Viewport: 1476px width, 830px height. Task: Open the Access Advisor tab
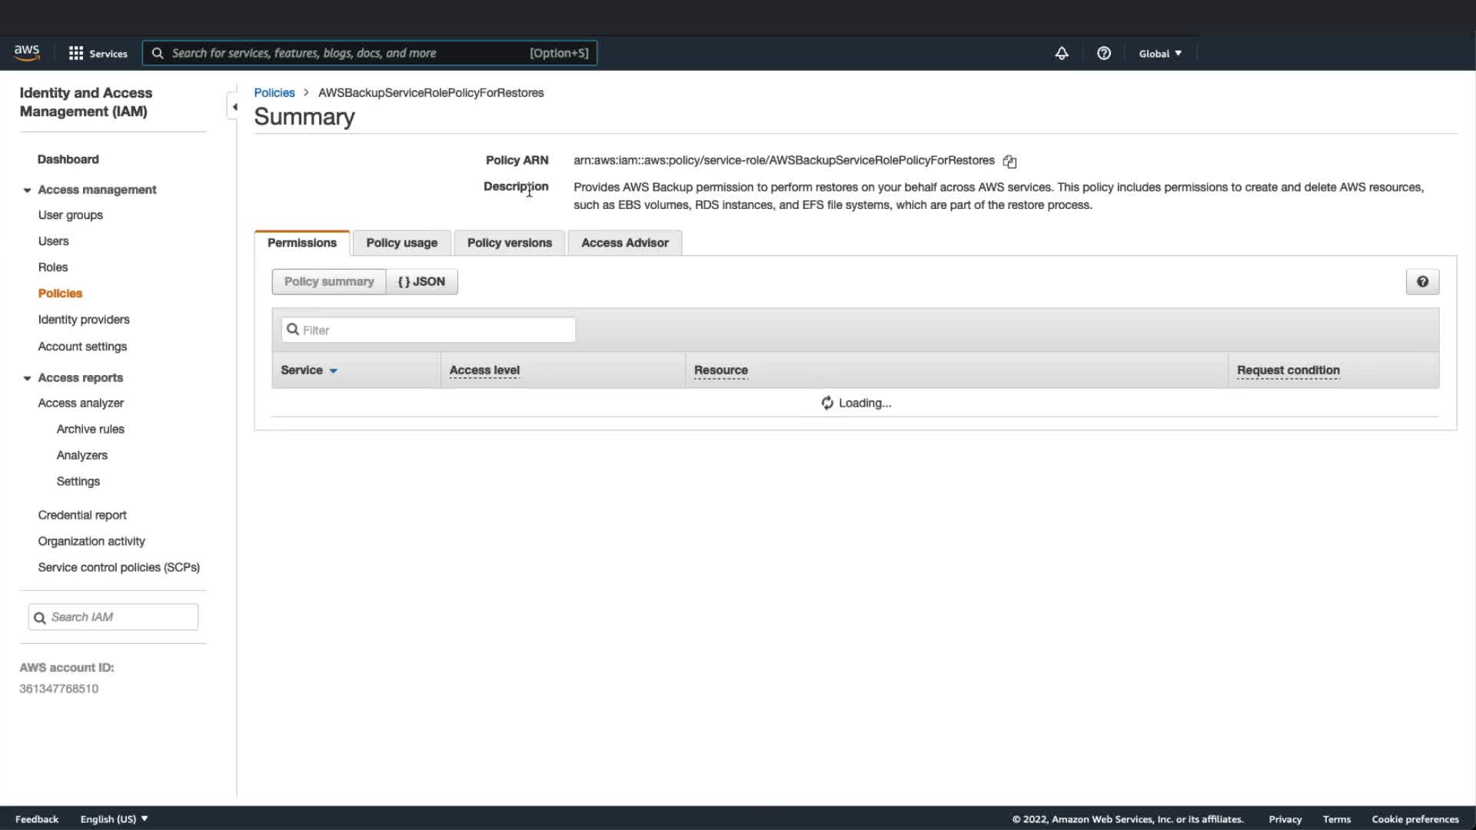tap(624, 243)
